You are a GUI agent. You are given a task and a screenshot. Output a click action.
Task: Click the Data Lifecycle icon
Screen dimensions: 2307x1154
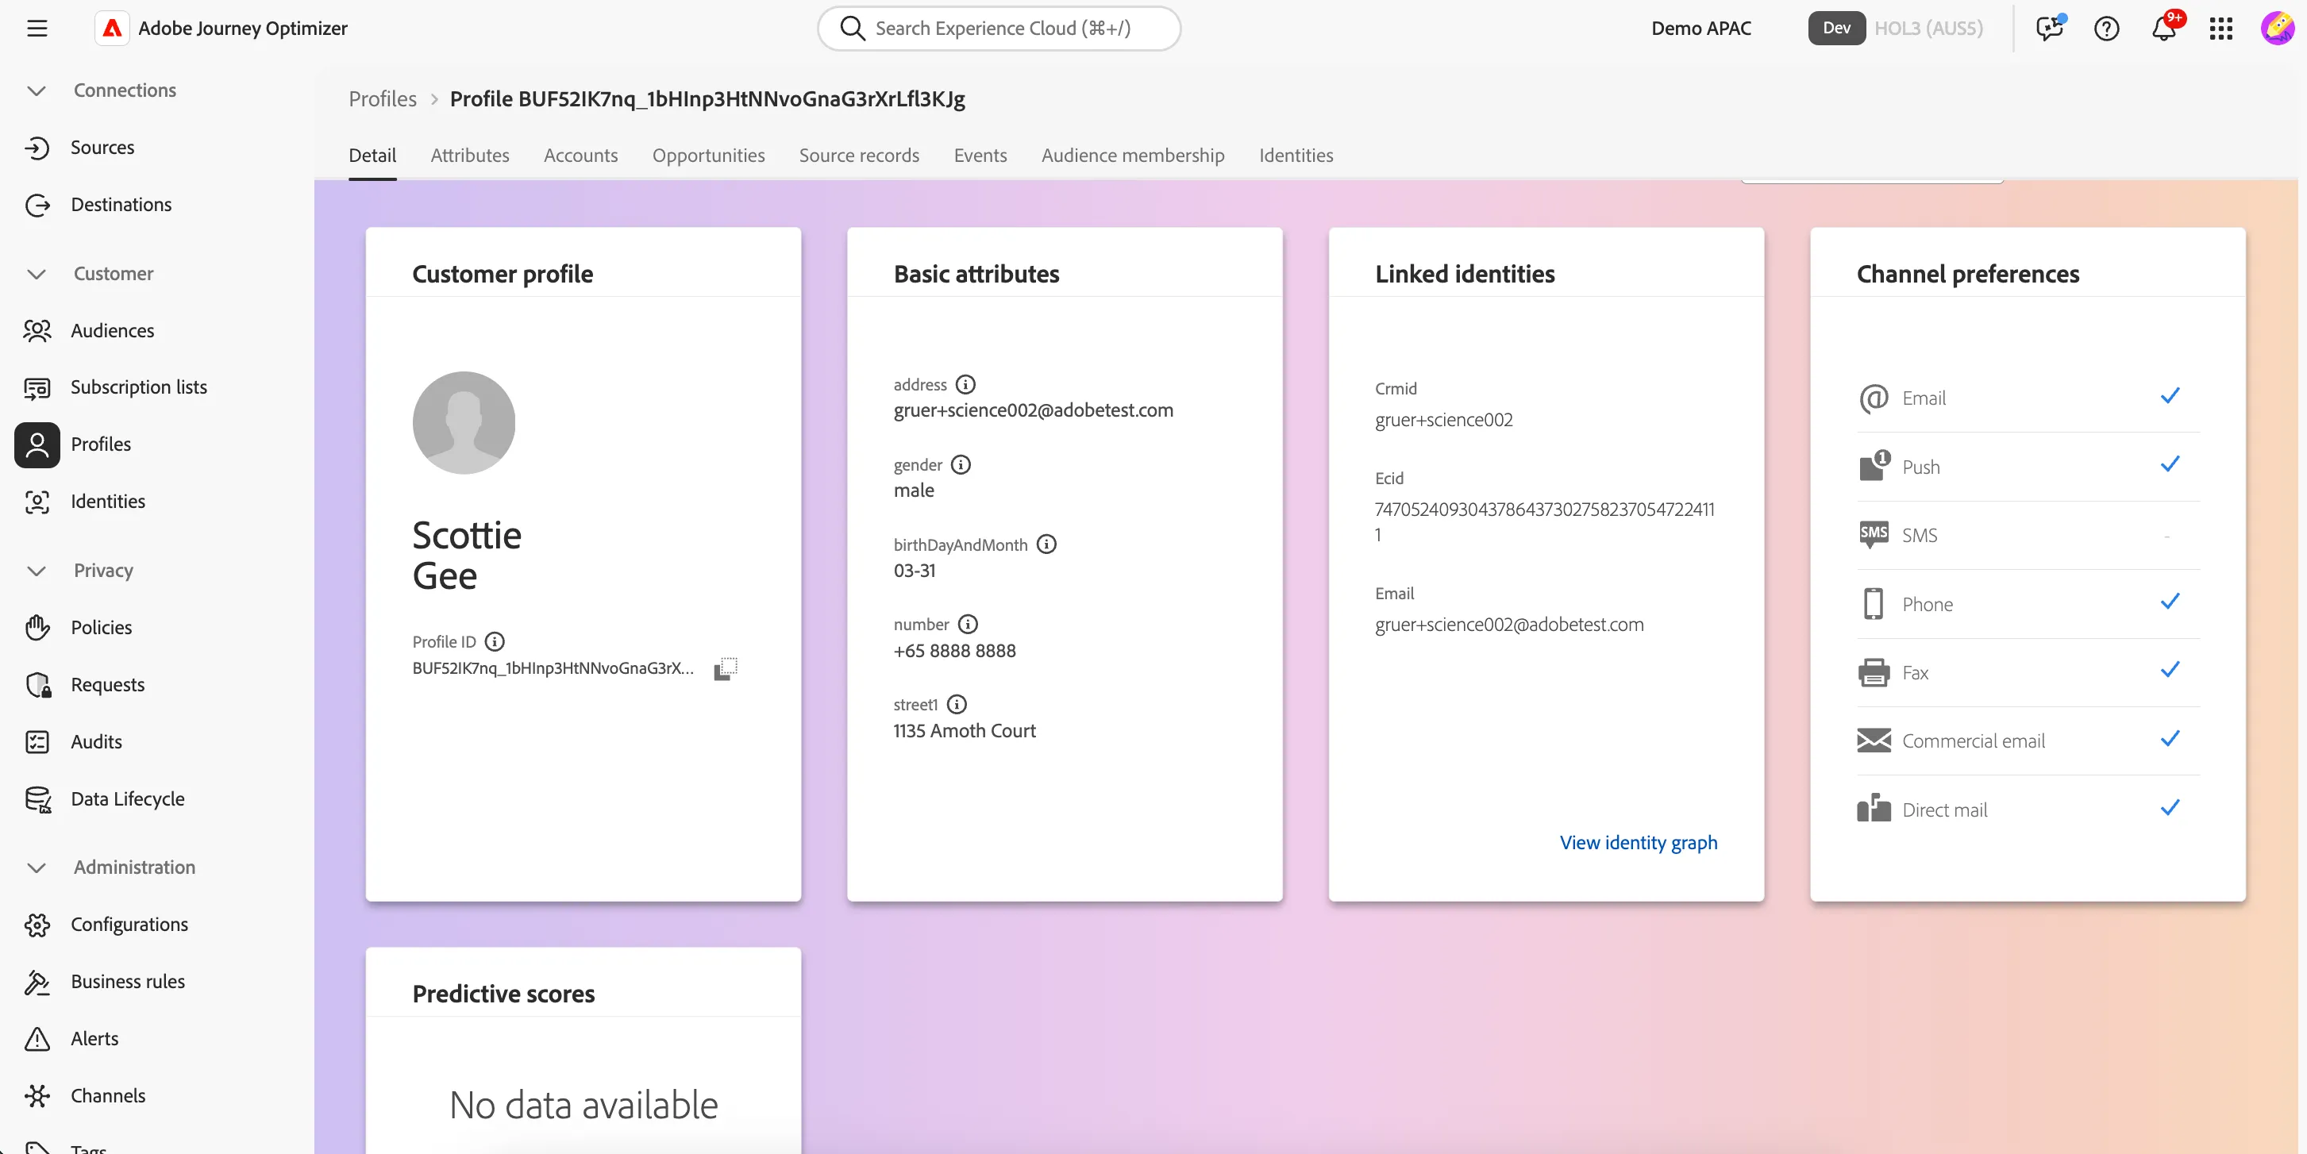(37, 799)
